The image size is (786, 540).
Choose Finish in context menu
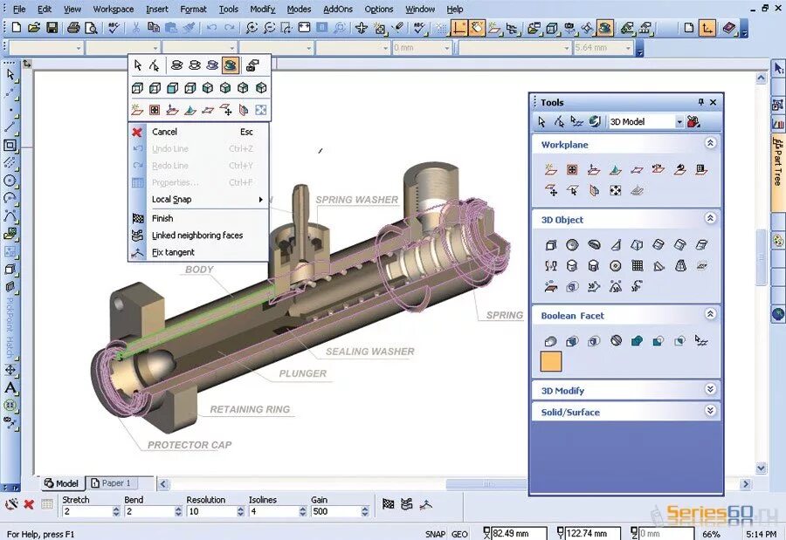click(198, 218)
